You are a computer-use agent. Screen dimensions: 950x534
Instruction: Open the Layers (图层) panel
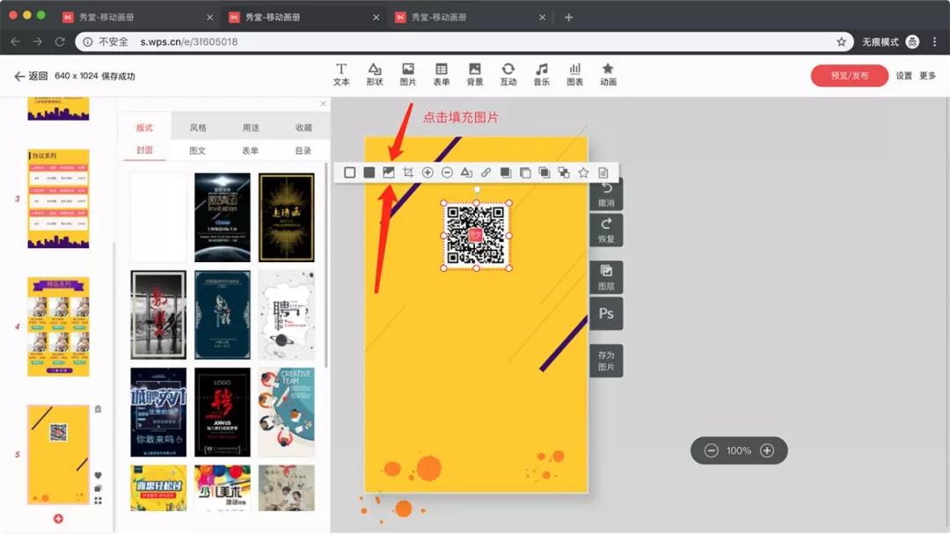click(x=606, y=278)
